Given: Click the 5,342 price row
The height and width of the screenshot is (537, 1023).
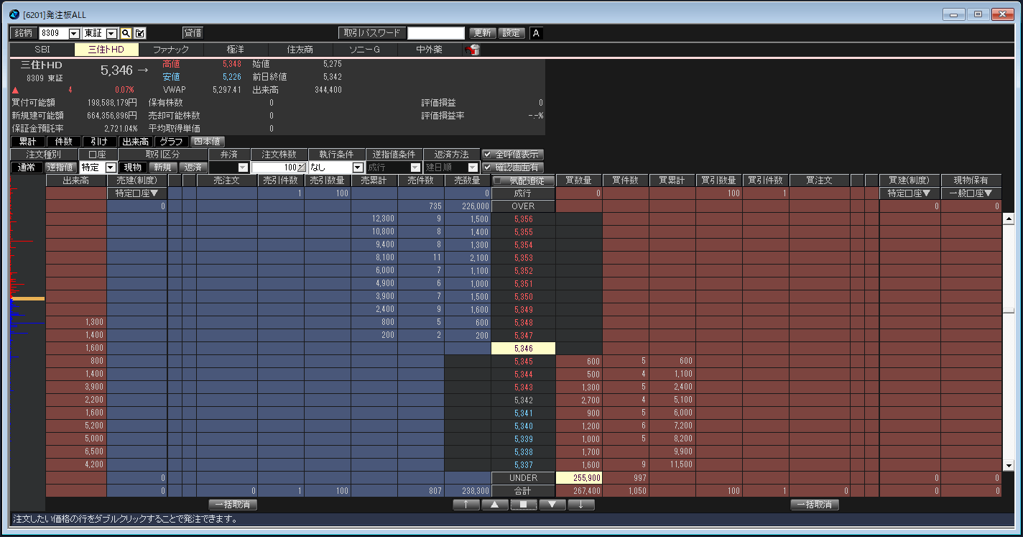Looking at the screenshot, I should pyautogui.click(x=523, y=400).
